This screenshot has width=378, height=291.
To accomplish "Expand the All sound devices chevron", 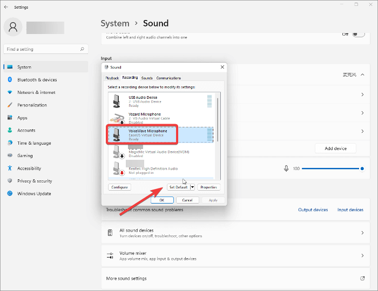I will pyautogui.click(x=362, y=233).
